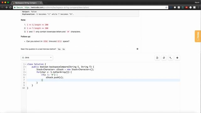Click the red extension icon in toolbar
Screen dimensions: 201x113
point(187,8)
